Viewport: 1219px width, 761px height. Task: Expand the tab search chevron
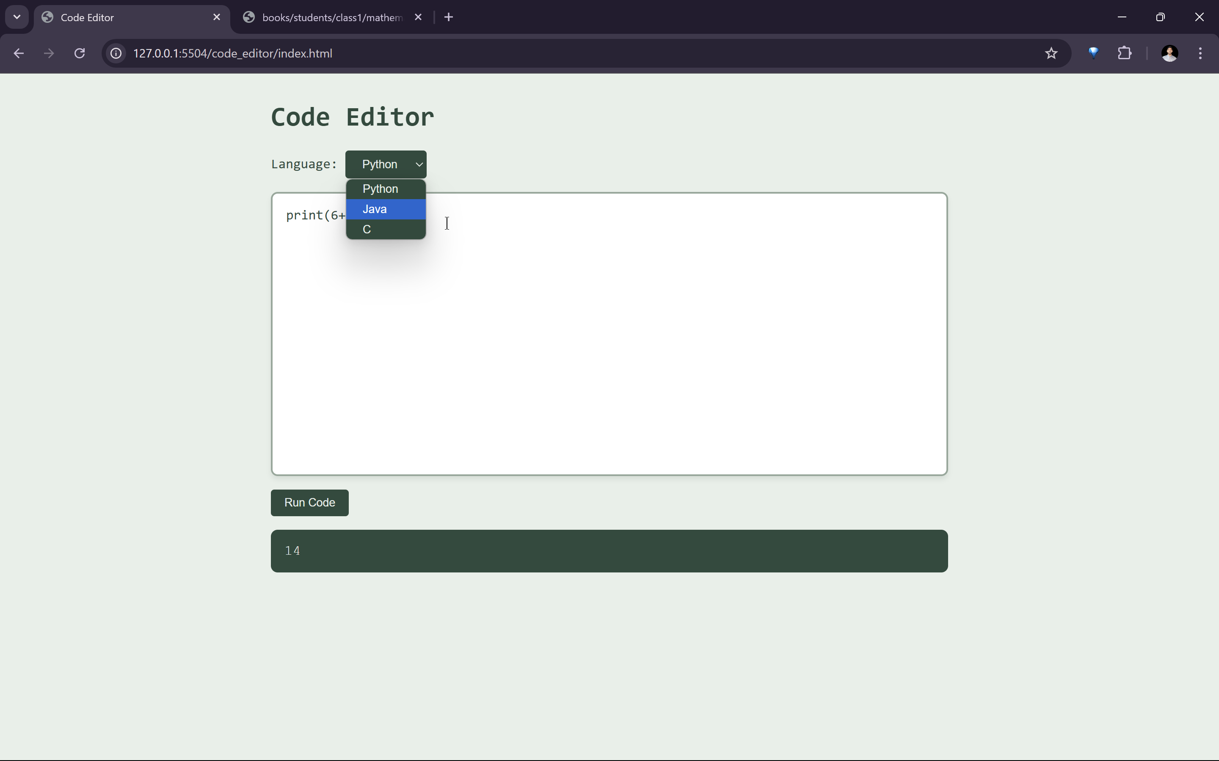pos(17,17)
